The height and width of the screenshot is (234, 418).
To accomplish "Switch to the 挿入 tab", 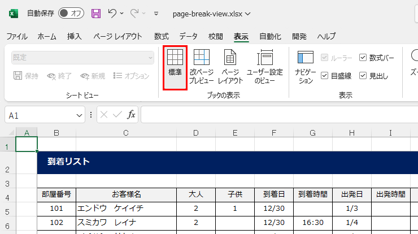I will [x=75, y=36].
